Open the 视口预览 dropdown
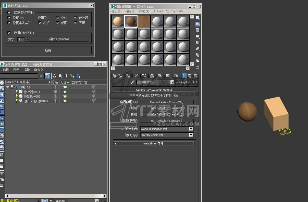 [x=191, y=135]
